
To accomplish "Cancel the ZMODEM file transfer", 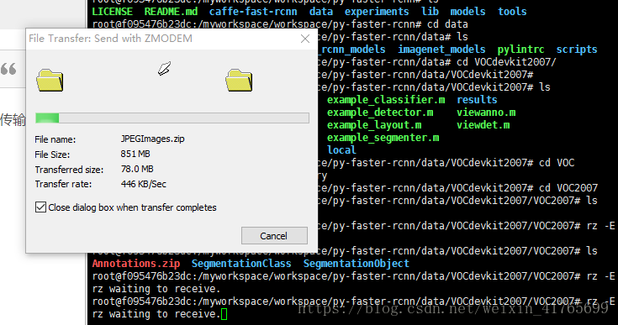I will pyautogui.click(x=274, y=235).
